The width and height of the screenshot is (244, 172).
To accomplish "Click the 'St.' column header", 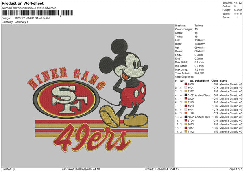I will pyautogui.click(x=192, y=81).
